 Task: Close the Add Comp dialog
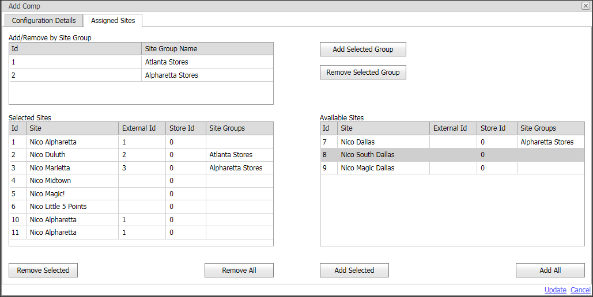(x=585, y=6)
